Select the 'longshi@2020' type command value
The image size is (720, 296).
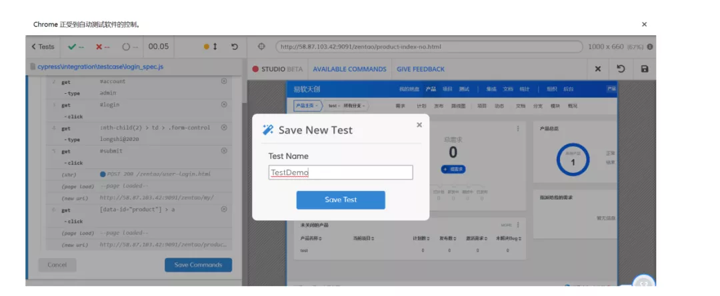pos(119,139)
